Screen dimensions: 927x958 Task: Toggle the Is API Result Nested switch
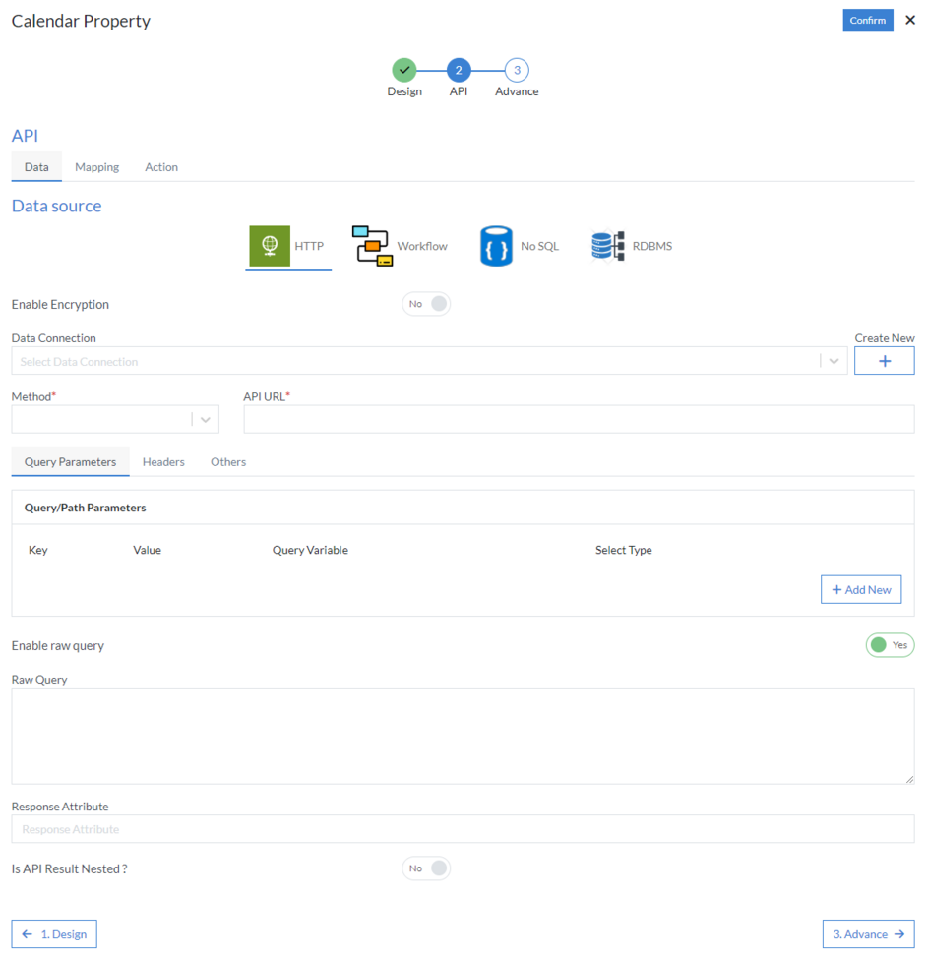tap(426, 868)
